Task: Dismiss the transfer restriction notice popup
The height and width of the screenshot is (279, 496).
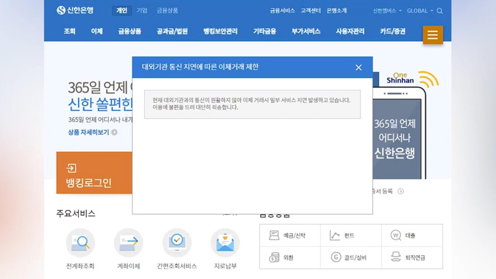Action: click(x=359, y=68)
